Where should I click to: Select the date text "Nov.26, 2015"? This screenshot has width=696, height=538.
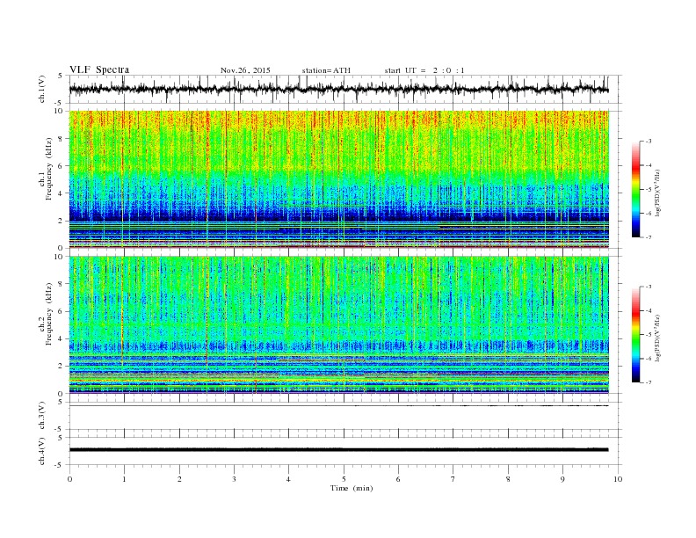click(x=245, y=70)
